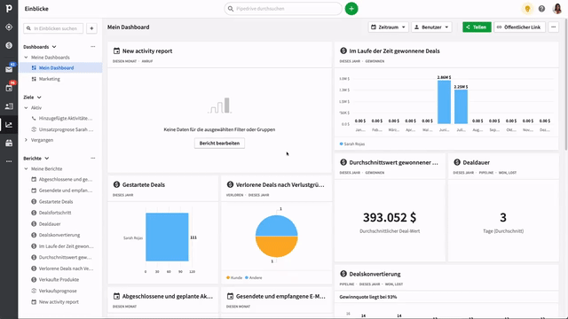Open the Zeitraum dropdown

(389, 27)
